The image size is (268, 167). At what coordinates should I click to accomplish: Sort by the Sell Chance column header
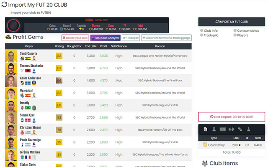coord(119,46)
